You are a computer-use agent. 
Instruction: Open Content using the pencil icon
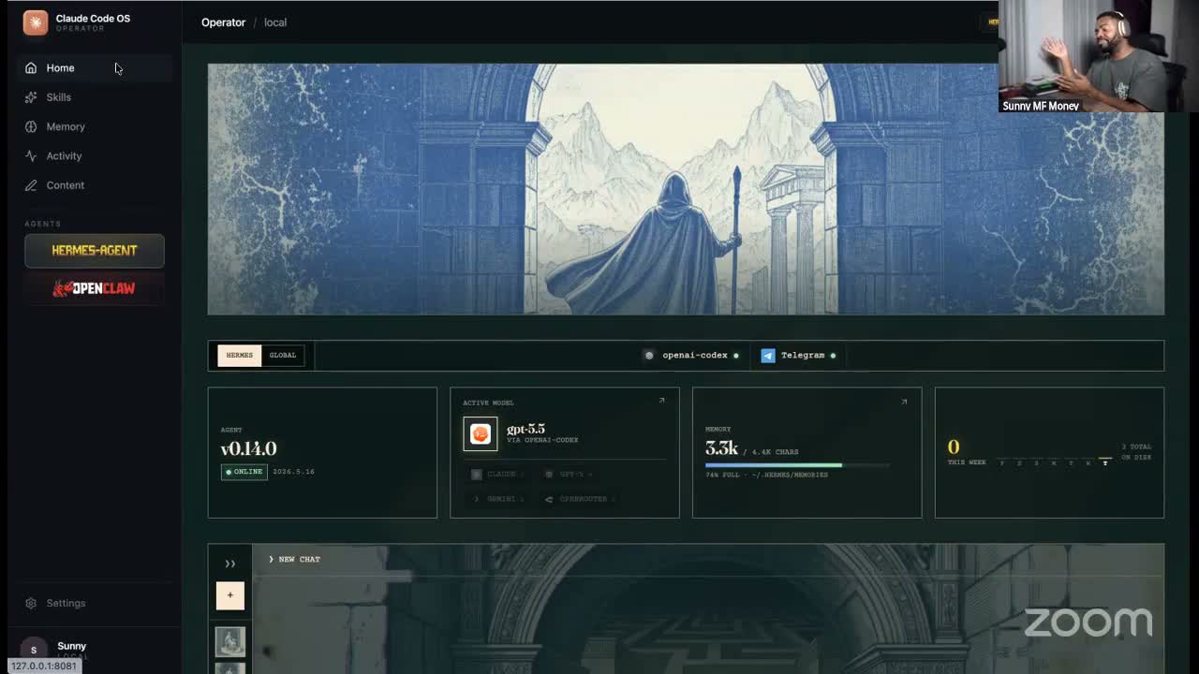[31, 185]
